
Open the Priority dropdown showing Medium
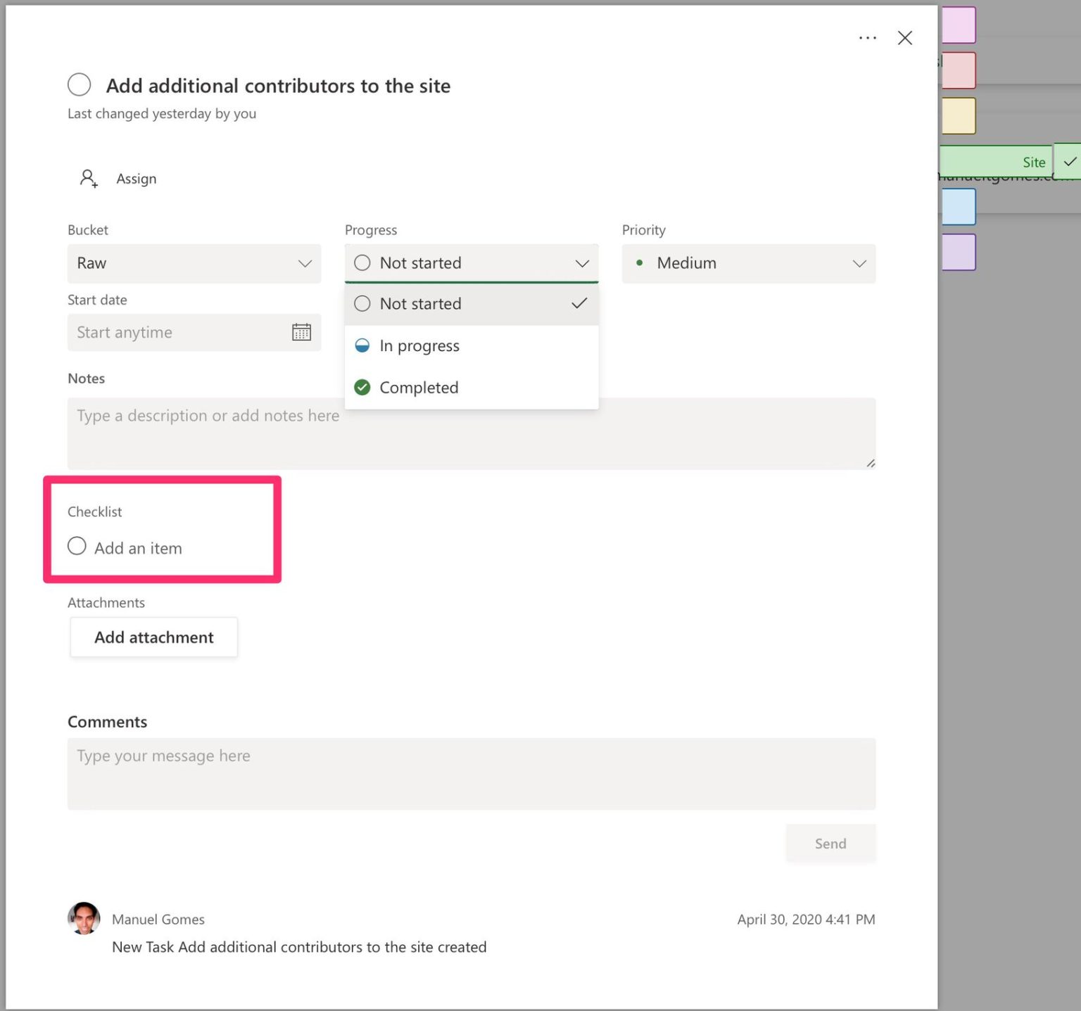748,263
